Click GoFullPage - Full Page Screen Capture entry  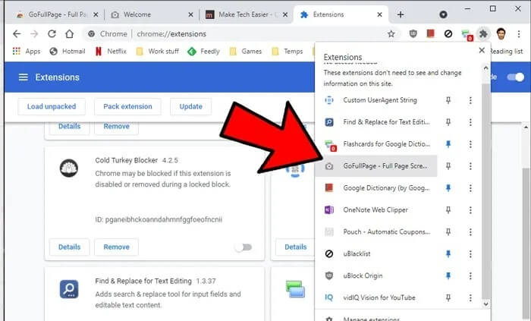[x=376, y=166]
